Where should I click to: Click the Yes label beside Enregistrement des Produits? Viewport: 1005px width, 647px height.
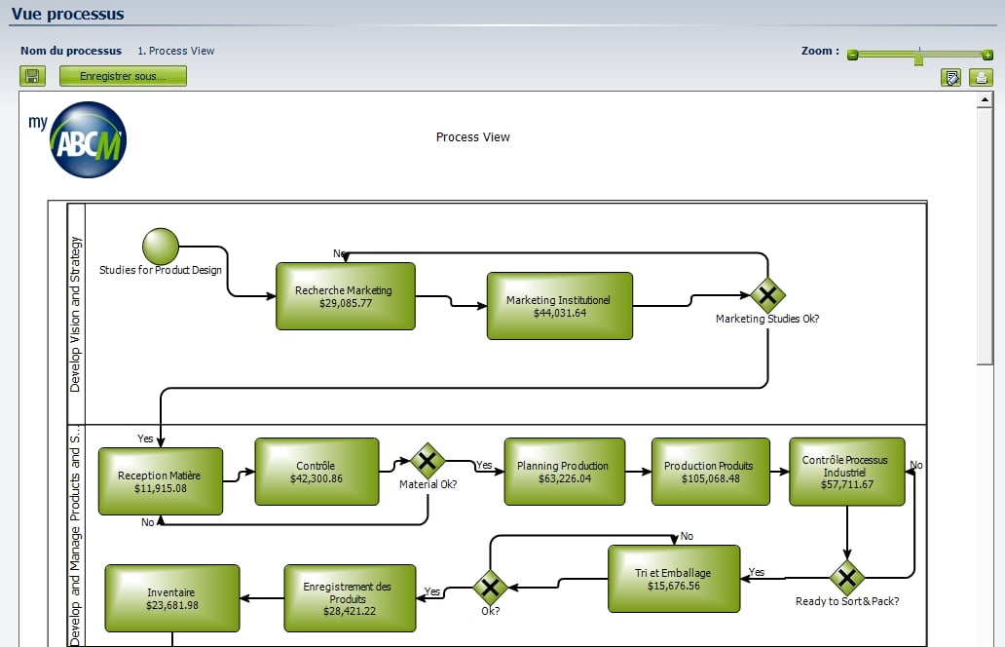pyautogui.click(x=432, y=591)
